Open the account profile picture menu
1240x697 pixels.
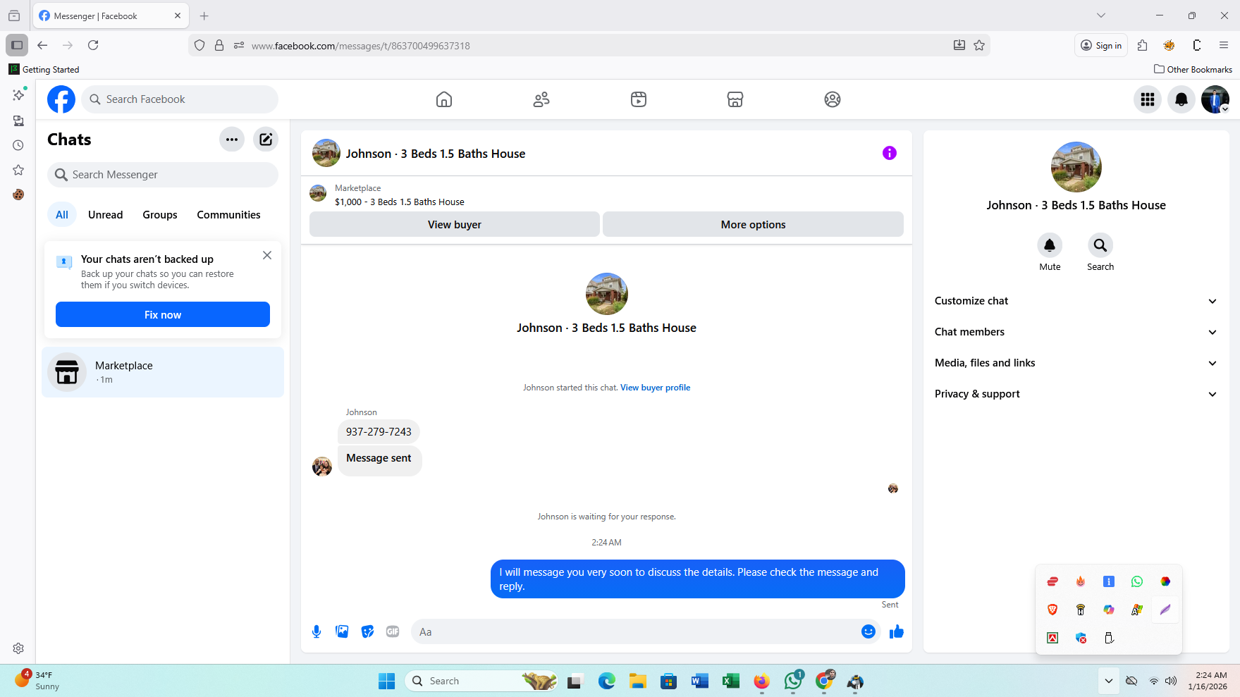tap(1215, 99)
